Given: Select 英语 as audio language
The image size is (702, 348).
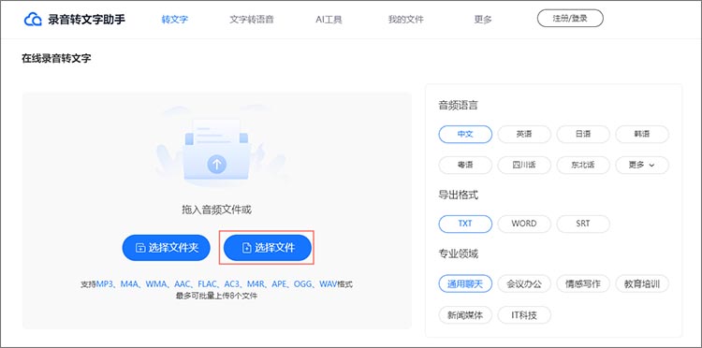Looking at the screenshot, I should click(x=524, y=134).
